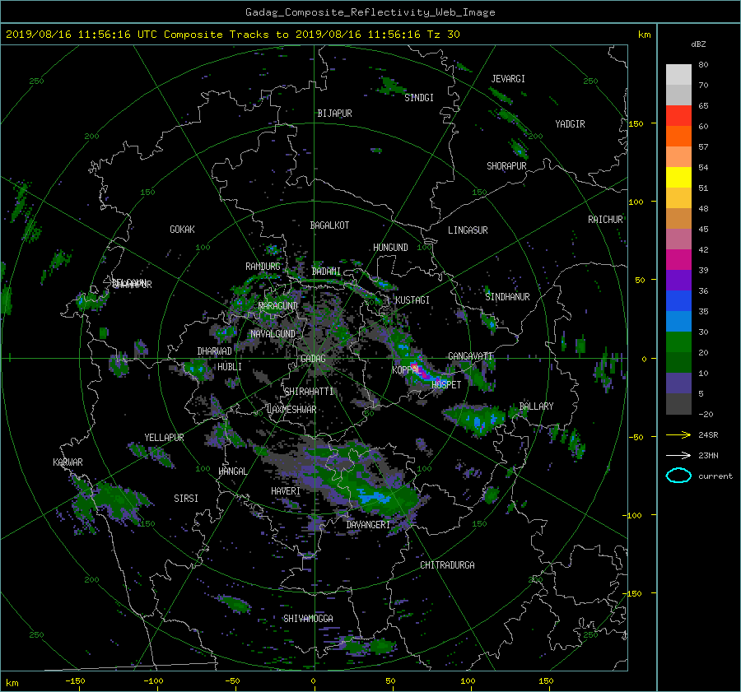This screenshot has width=741, height=692.
Task: Pick the dark gray 5 dBZ swatch
Action: point(678,403)
